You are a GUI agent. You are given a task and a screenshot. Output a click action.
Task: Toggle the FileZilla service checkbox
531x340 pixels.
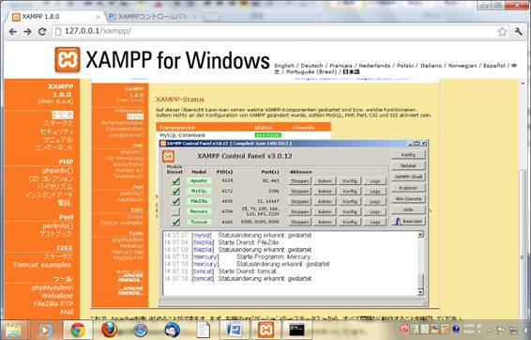[x=175, y=201]
